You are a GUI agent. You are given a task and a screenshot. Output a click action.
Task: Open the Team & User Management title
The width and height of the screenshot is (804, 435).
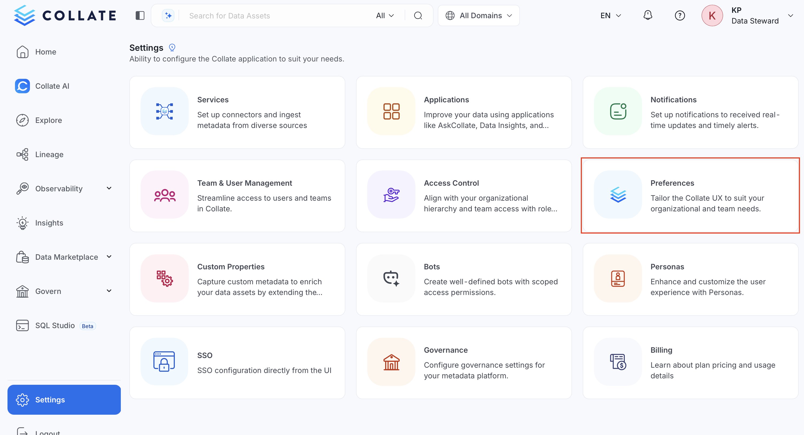tap(245, 183)
